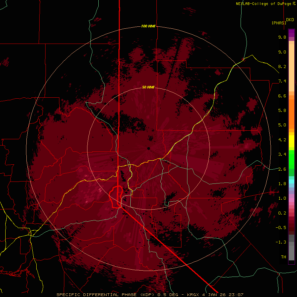Click the -0.5 value on the color scale
This screenshot has width=297, height=297.
point(281,228)
